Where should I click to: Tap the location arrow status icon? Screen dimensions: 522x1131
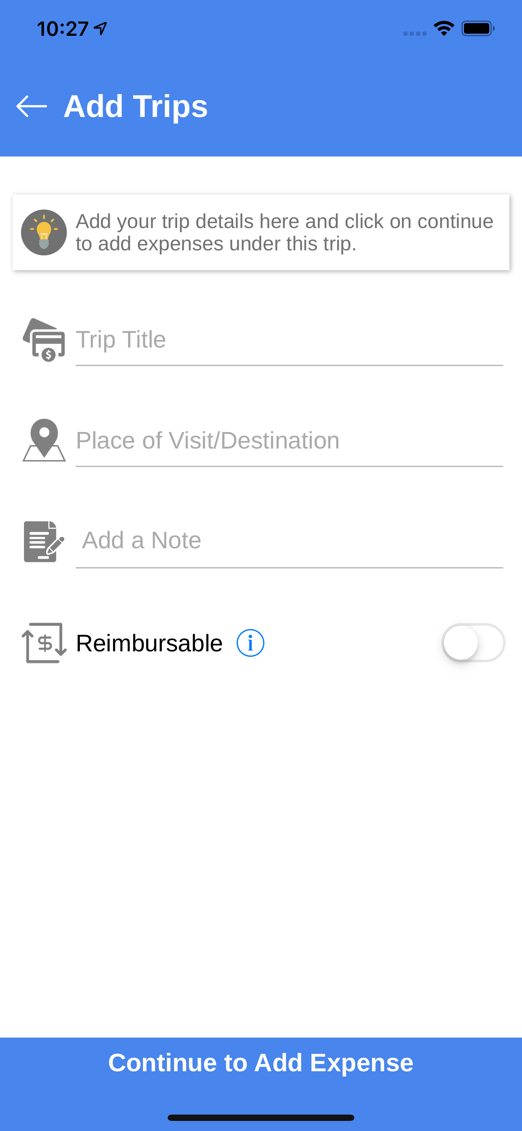click(100, 29)
